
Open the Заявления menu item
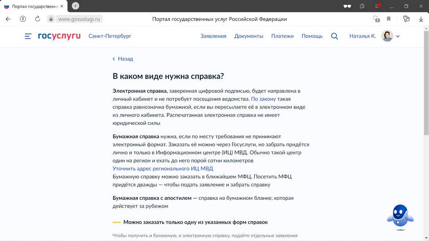(x=213, y=36)
